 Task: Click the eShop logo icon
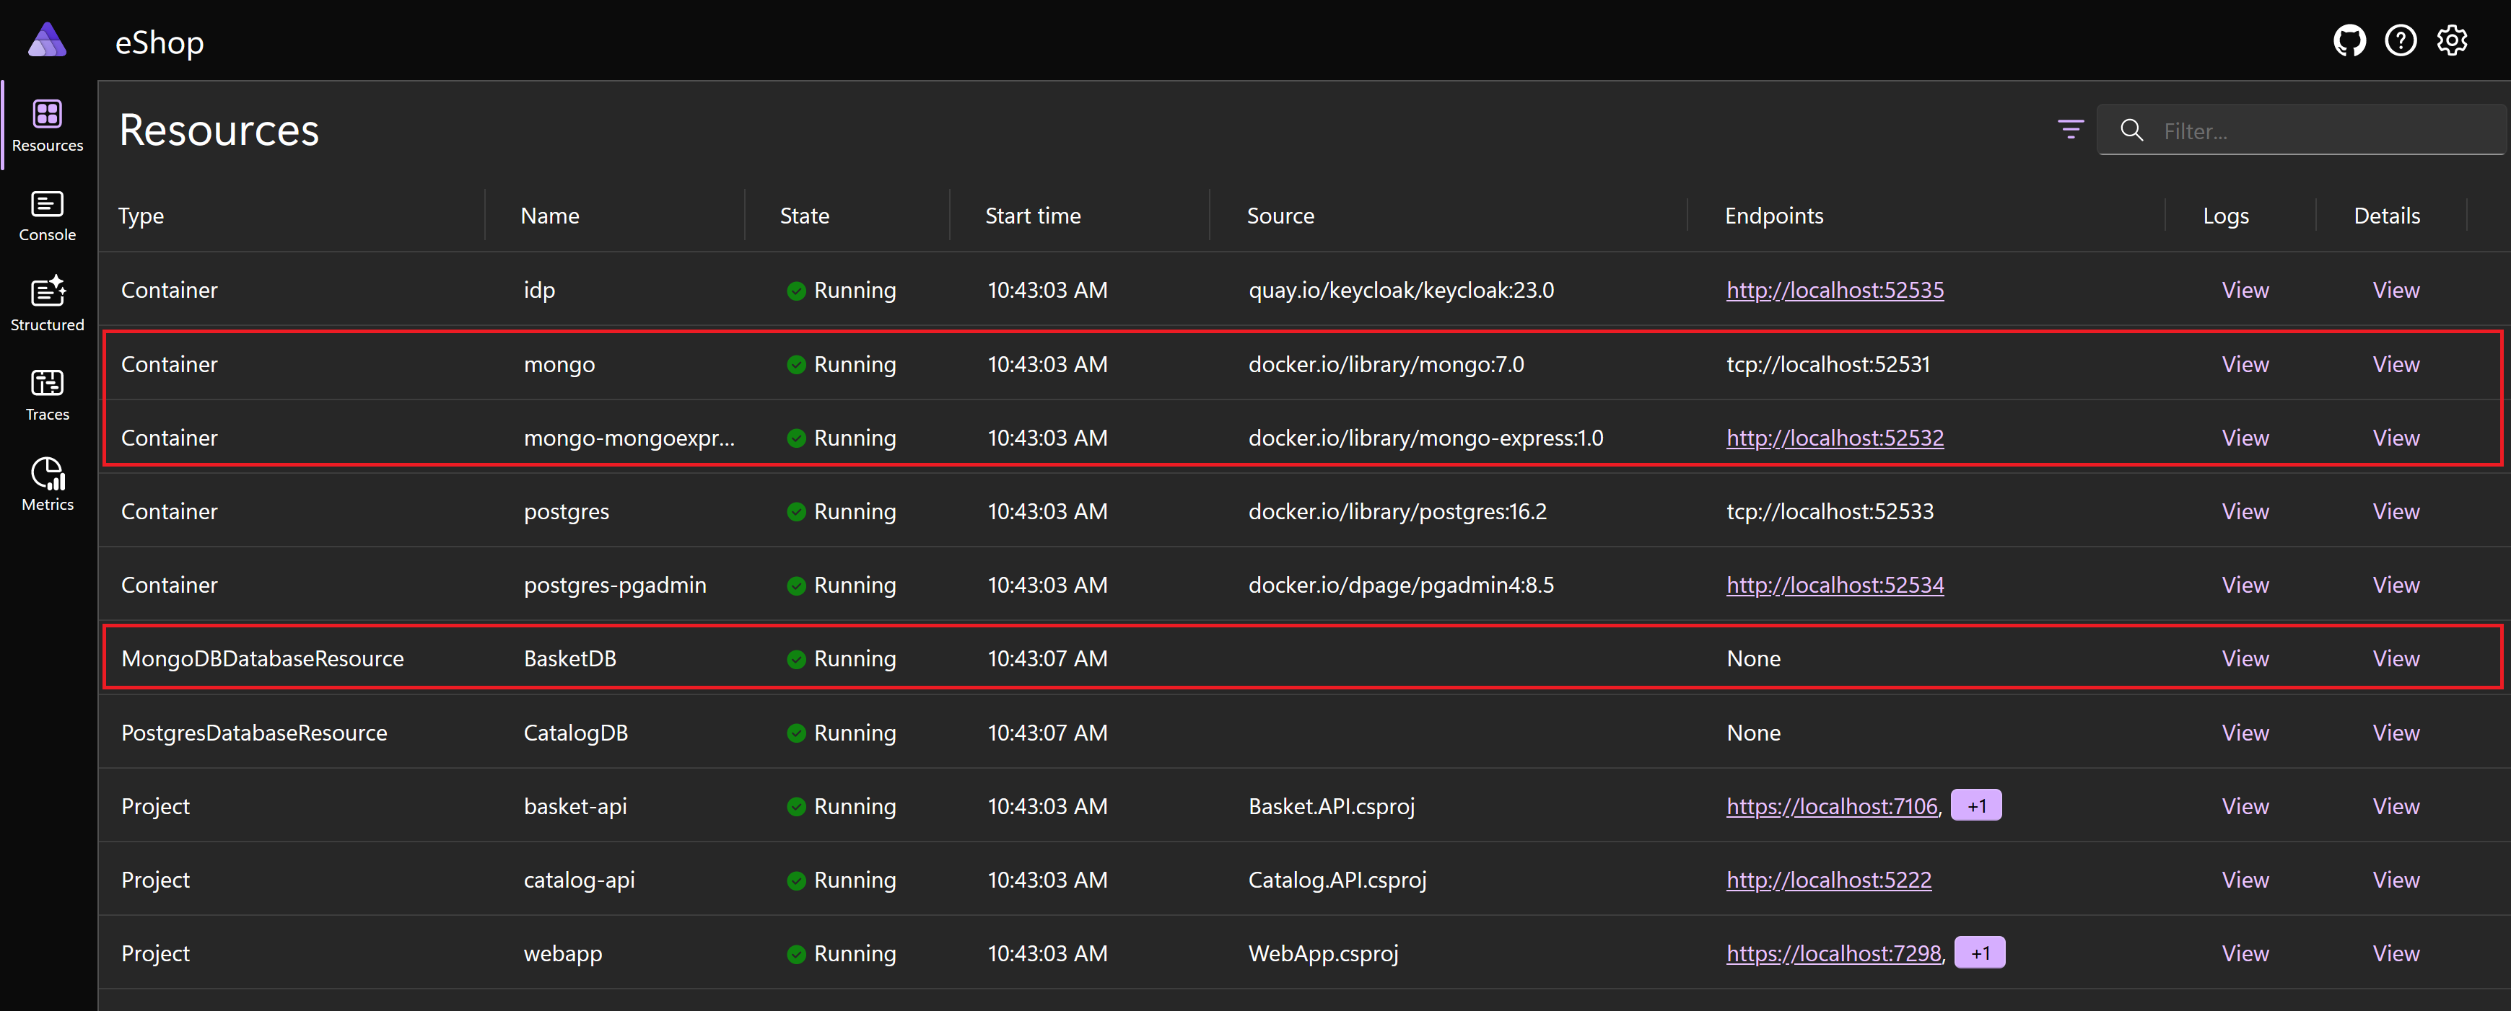(48, 38)
